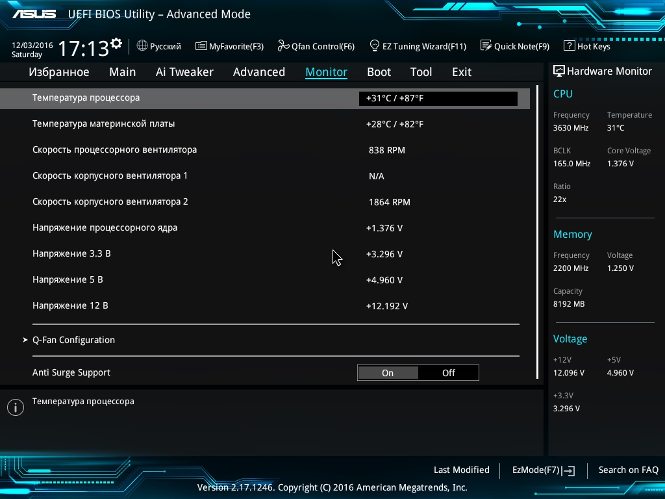Click the 17:13 clock display
Screen dimensions: 665x499
[84, 48]
